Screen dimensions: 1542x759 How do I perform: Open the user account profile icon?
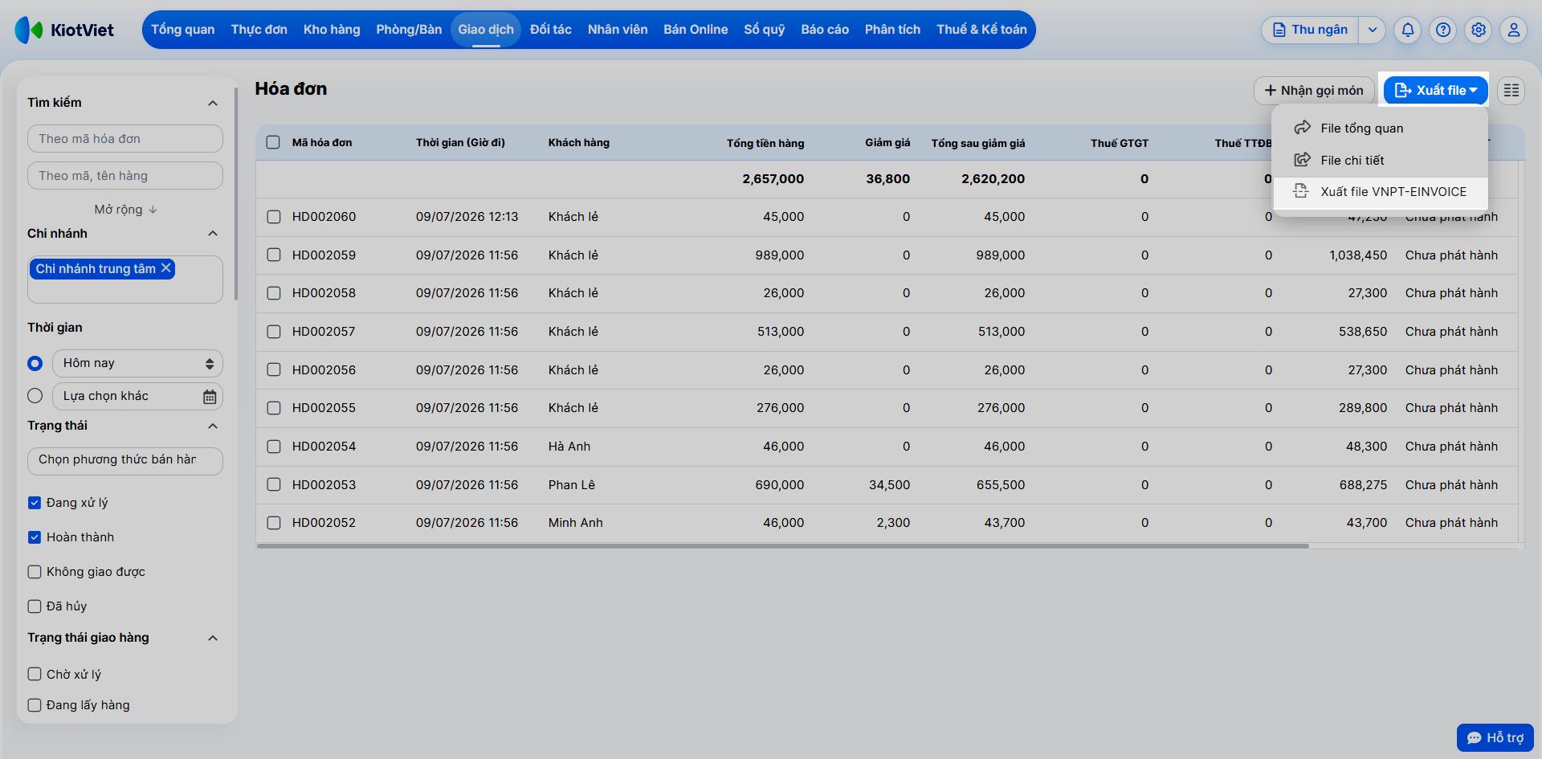tap(1514, 30)
